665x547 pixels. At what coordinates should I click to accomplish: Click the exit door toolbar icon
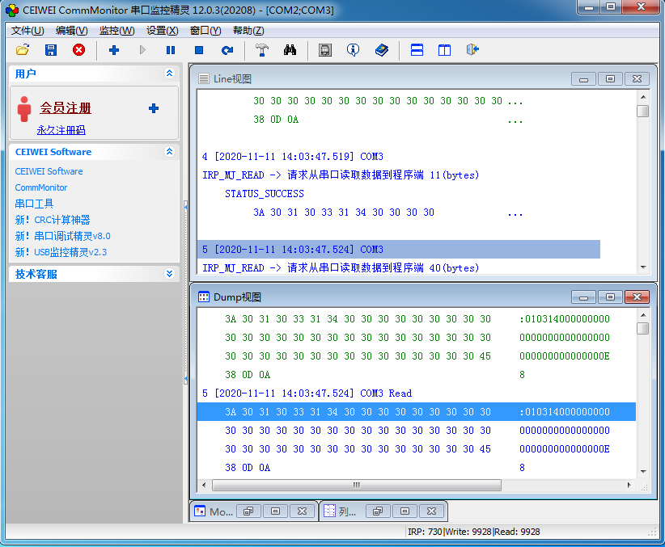click(472, 50)
